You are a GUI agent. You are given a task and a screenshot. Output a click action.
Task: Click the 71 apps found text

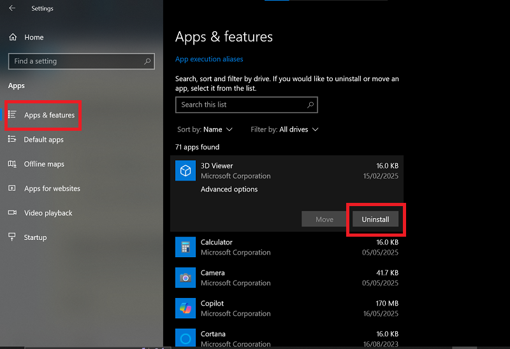coord(197,147)
